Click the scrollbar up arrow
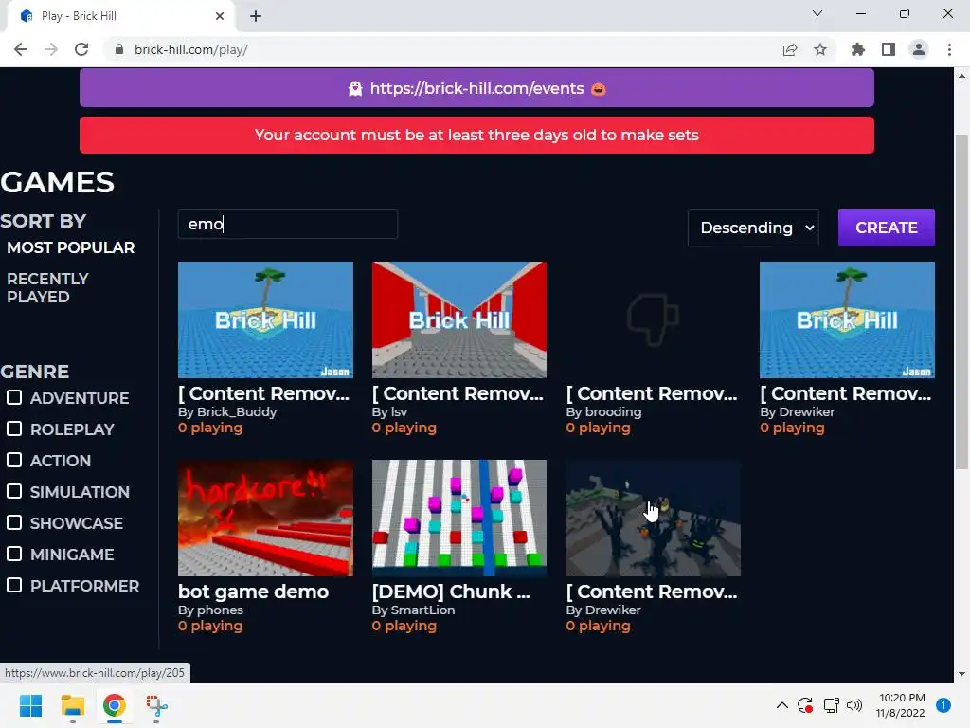 coord(961,76)
